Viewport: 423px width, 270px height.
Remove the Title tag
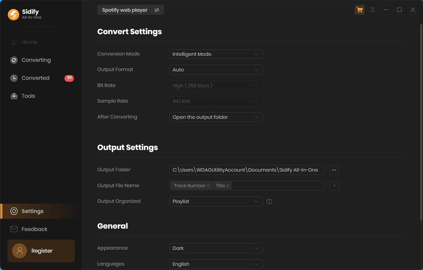pyautogui.click(x=228, y=186)
